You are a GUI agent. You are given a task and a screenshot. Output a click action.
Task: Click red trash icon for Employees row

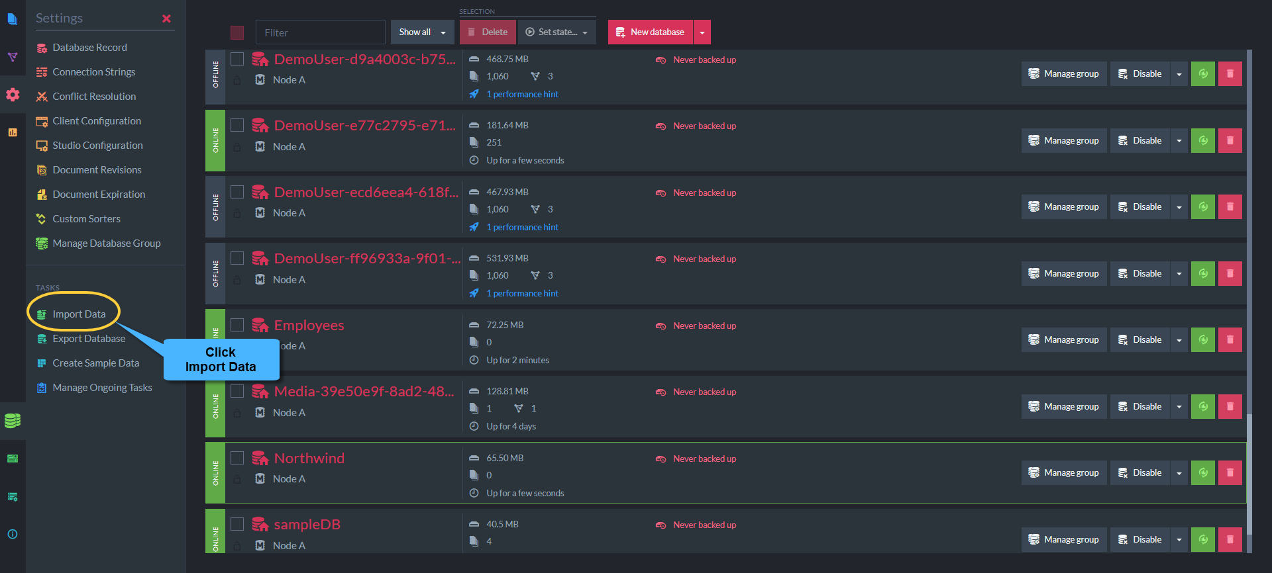1230,339
